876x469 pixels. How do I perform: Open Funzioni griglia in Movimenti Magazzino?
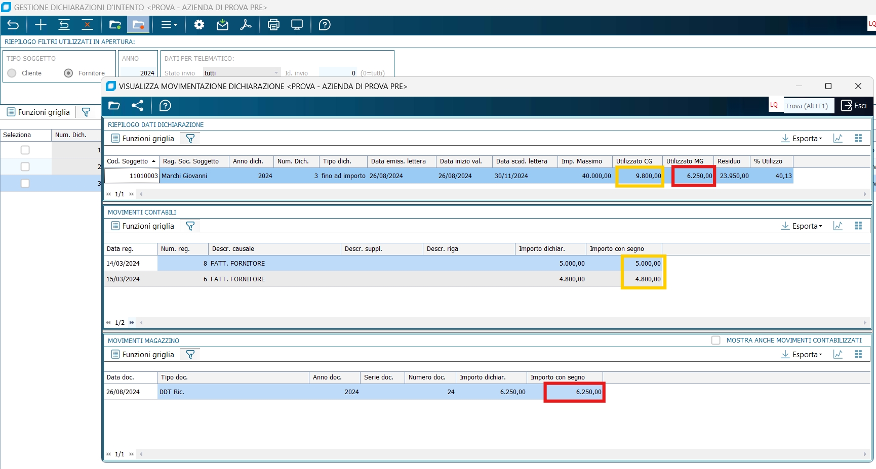click(142, 355)
